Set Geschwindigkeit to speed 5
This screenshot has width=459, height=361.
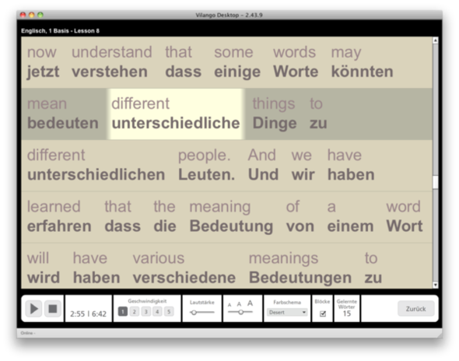tap(169, 312)
